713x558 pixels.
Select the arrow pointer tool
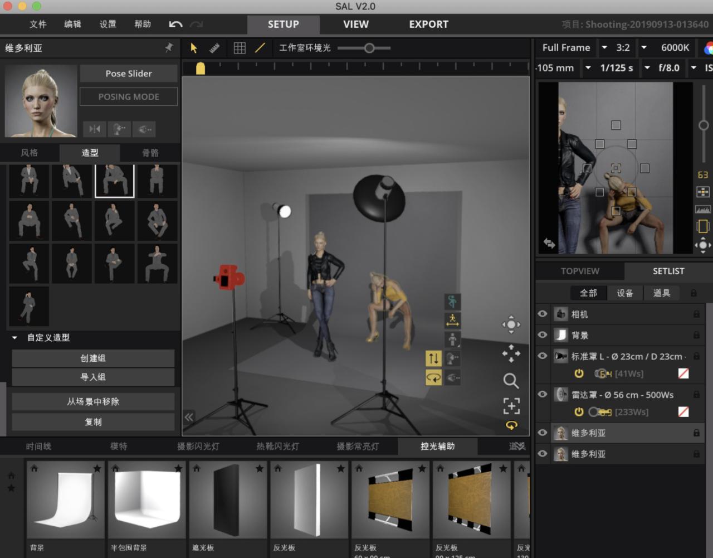coord(194,48)
